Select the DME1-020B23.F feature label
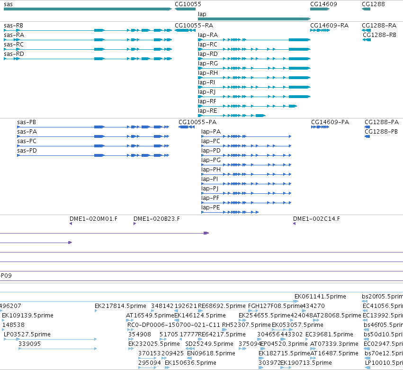Screen dimensions: 403x370 click(x=157, y=219)
